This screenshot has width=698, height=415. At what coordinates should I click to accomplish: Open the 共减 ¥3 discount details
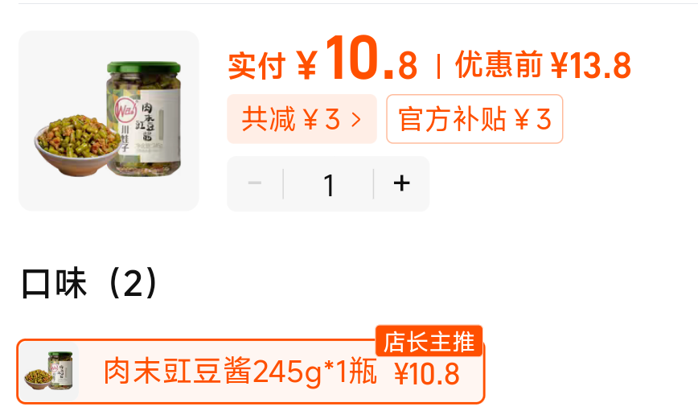pyautogui.click(x=302, y=119)
